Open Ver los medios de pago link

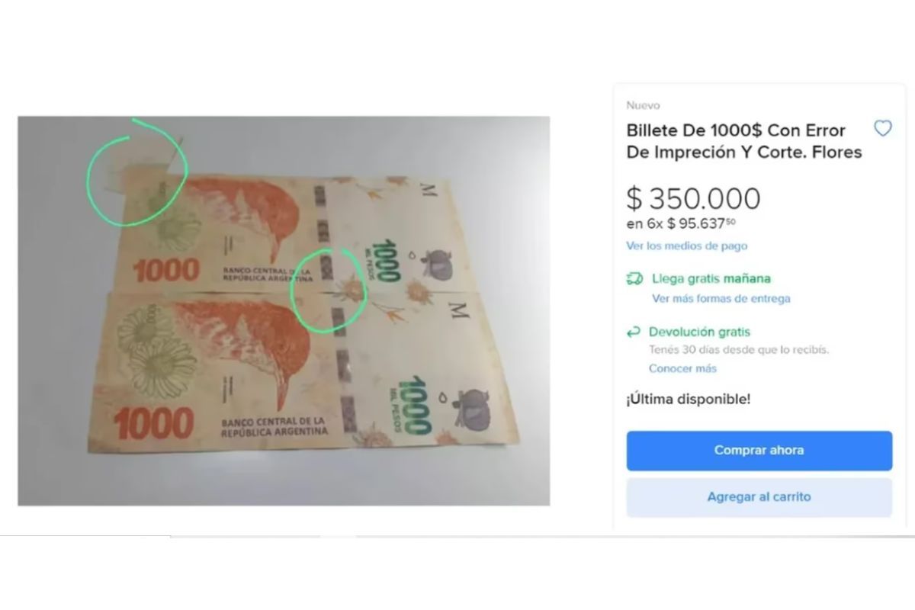click(x=687, y=246)
